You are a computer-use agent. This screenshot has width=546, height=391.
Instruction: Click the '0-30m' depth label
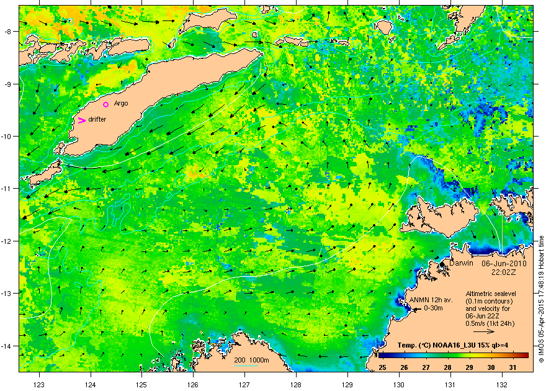point(433,308)
